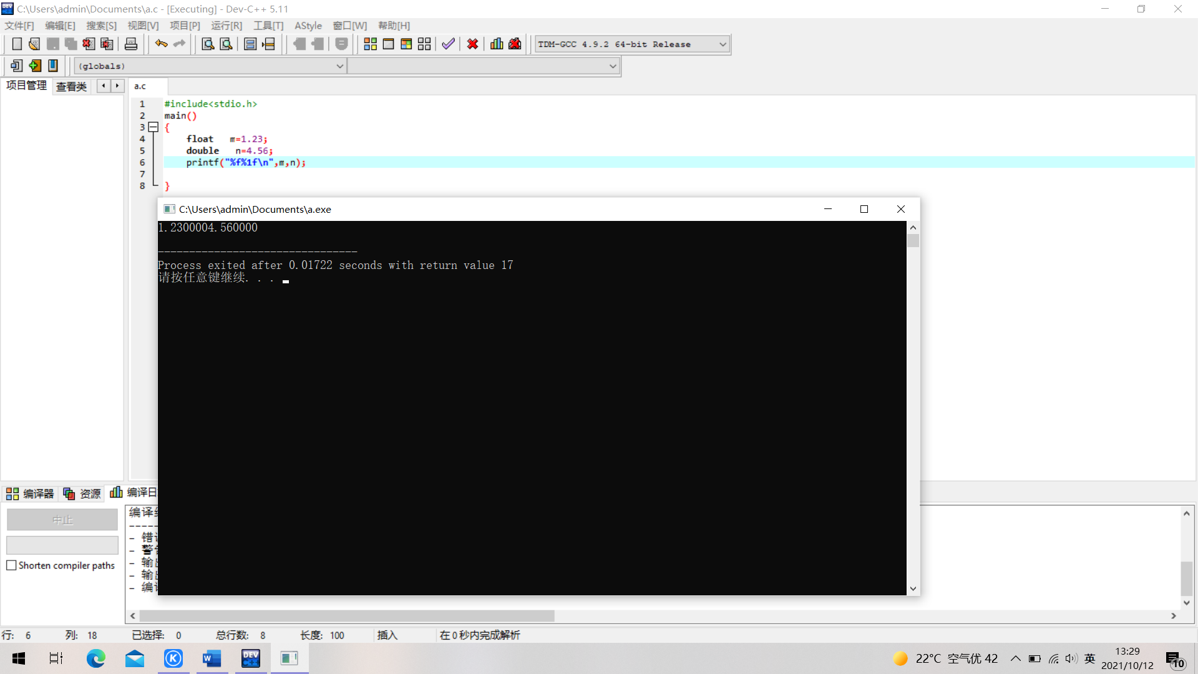Open Microsoft Edge from the taskbar

coord(95,658)
